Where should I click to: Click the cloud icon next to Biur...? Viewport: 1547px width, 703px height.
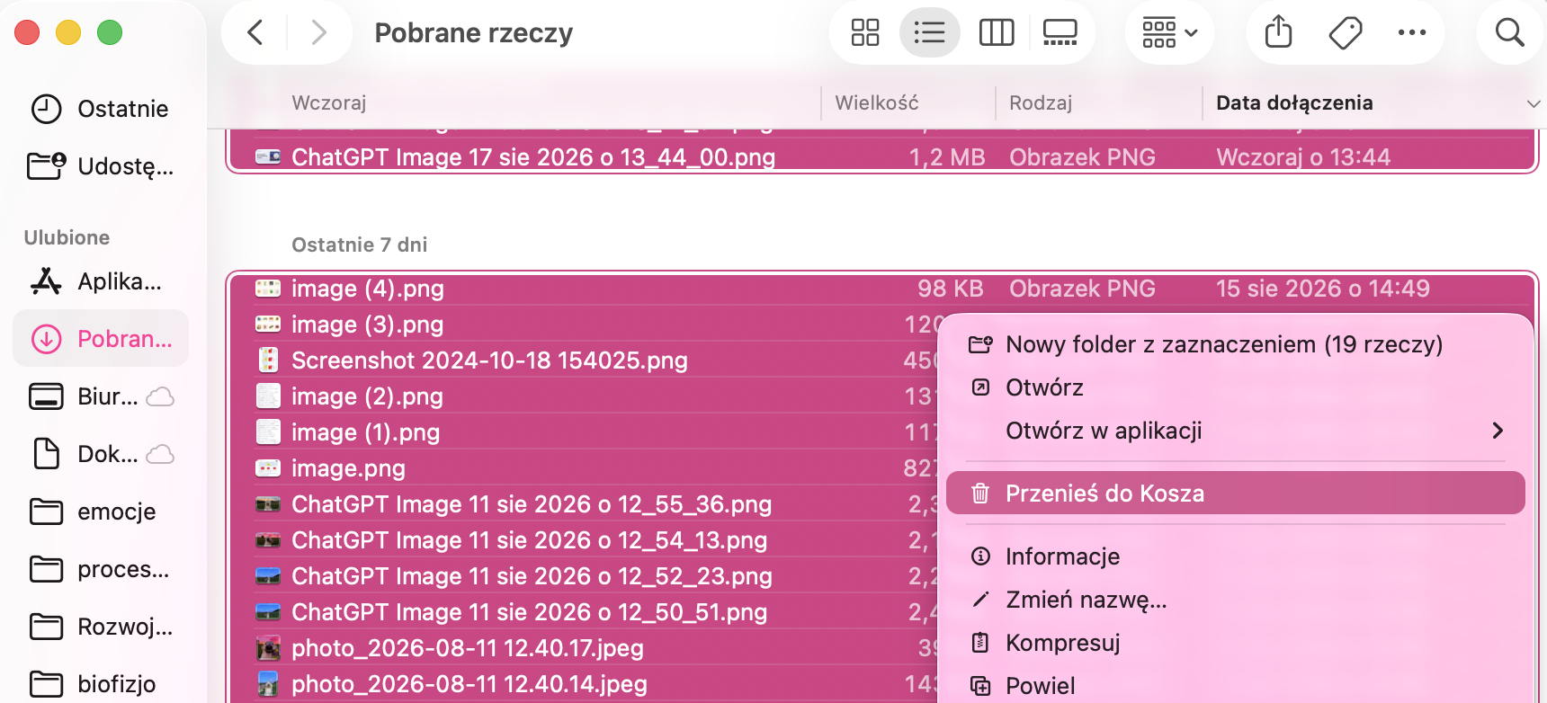click(160, 396)
